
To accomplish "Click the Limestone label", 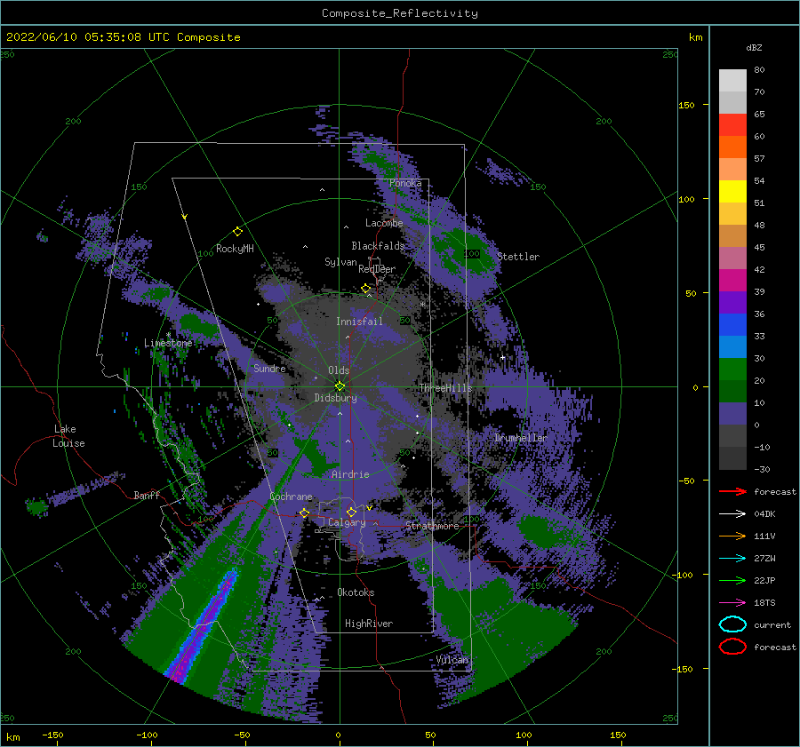I will [168, 343].
